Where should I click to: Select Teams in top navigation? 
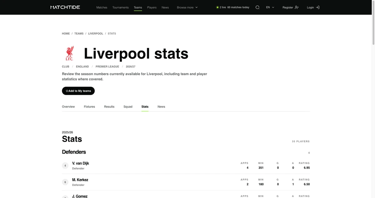tap(138, 7)
